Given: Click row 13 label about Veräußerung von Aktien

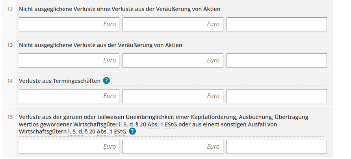Looking at the screenshot, I should (x=100, y=45).
